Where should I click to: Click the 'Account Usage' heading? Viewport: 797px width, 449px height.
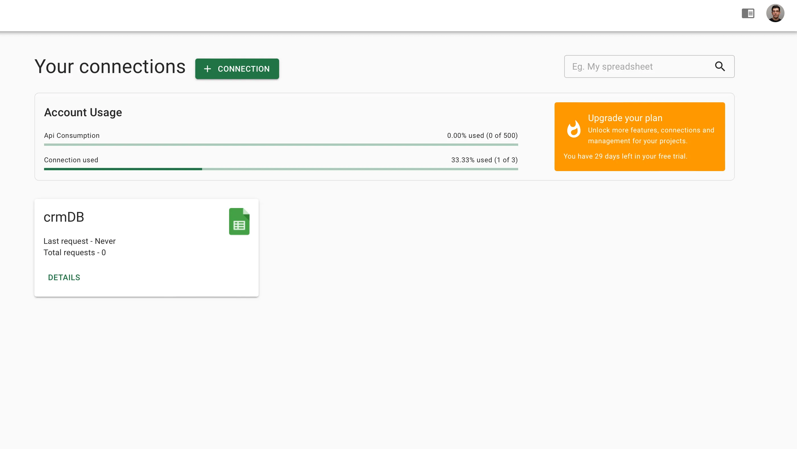tap(83, 112)
